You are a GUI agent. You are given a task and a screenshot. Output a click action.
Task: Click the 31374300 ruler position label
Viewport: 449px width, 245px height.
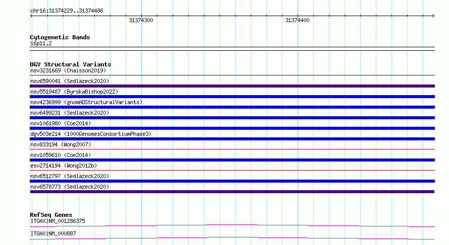click(x=141, y=20)
